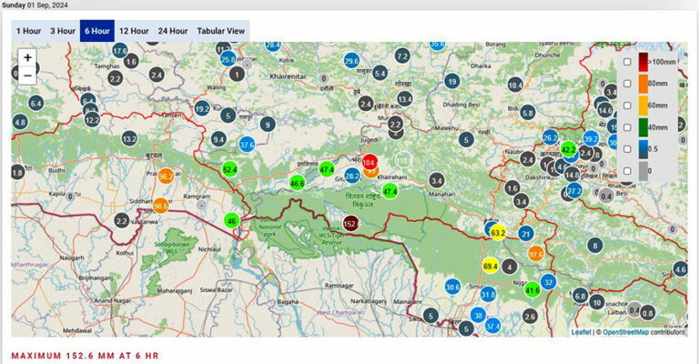
Task: Select the orange 97.6 station marker
Action: tap(535, 254)
